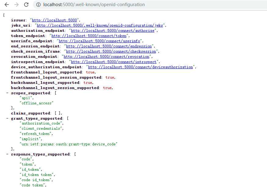Select the "id_token" response type
The width and height of the screenshot is (267, 187).
tap(30, 170)
